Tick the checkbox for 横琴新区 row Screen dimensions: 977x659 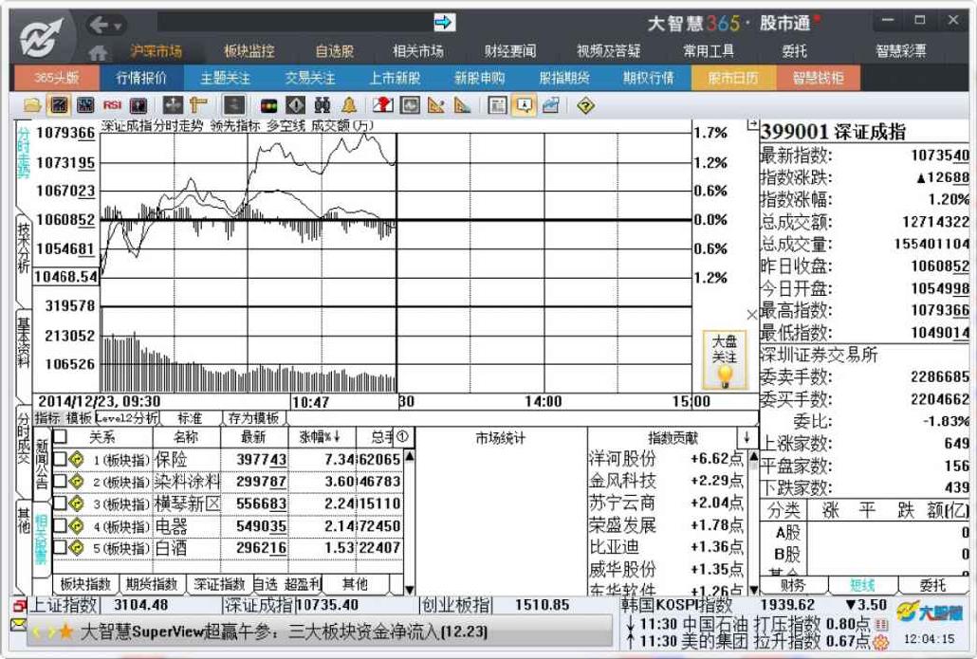60,503
